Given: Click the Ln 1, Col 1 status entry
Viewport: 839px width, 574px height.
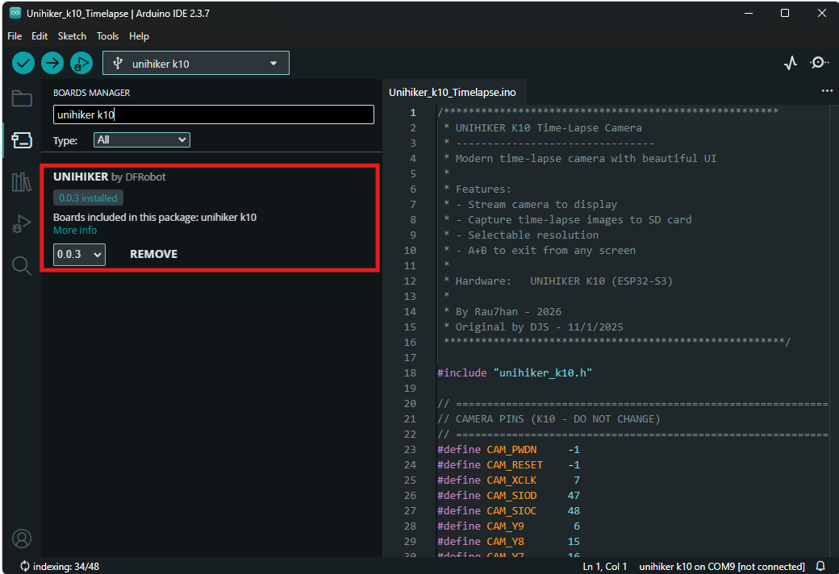Looking at the screenshot, I should pos(604,566).
